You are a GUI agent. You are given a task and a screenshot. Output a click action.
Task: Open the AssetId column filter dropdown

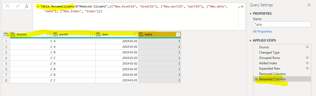50,35
